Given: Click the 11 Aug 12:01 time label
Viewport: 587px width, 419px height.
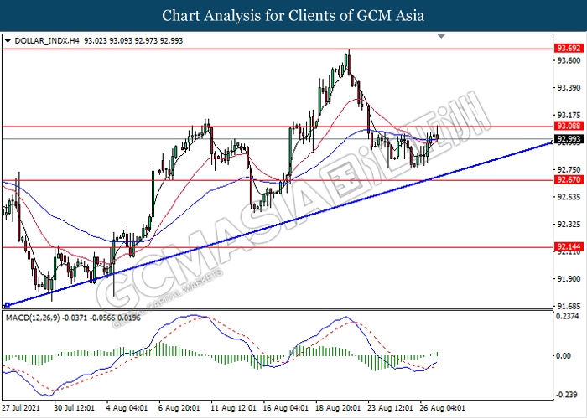Looking at the screenshot, I should [233, 408].
